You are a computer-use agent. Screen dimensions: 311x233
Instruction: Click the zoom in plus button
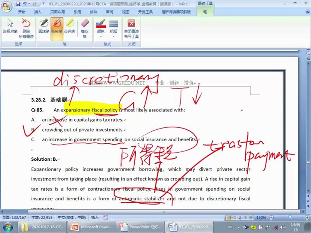click(307, 217)
